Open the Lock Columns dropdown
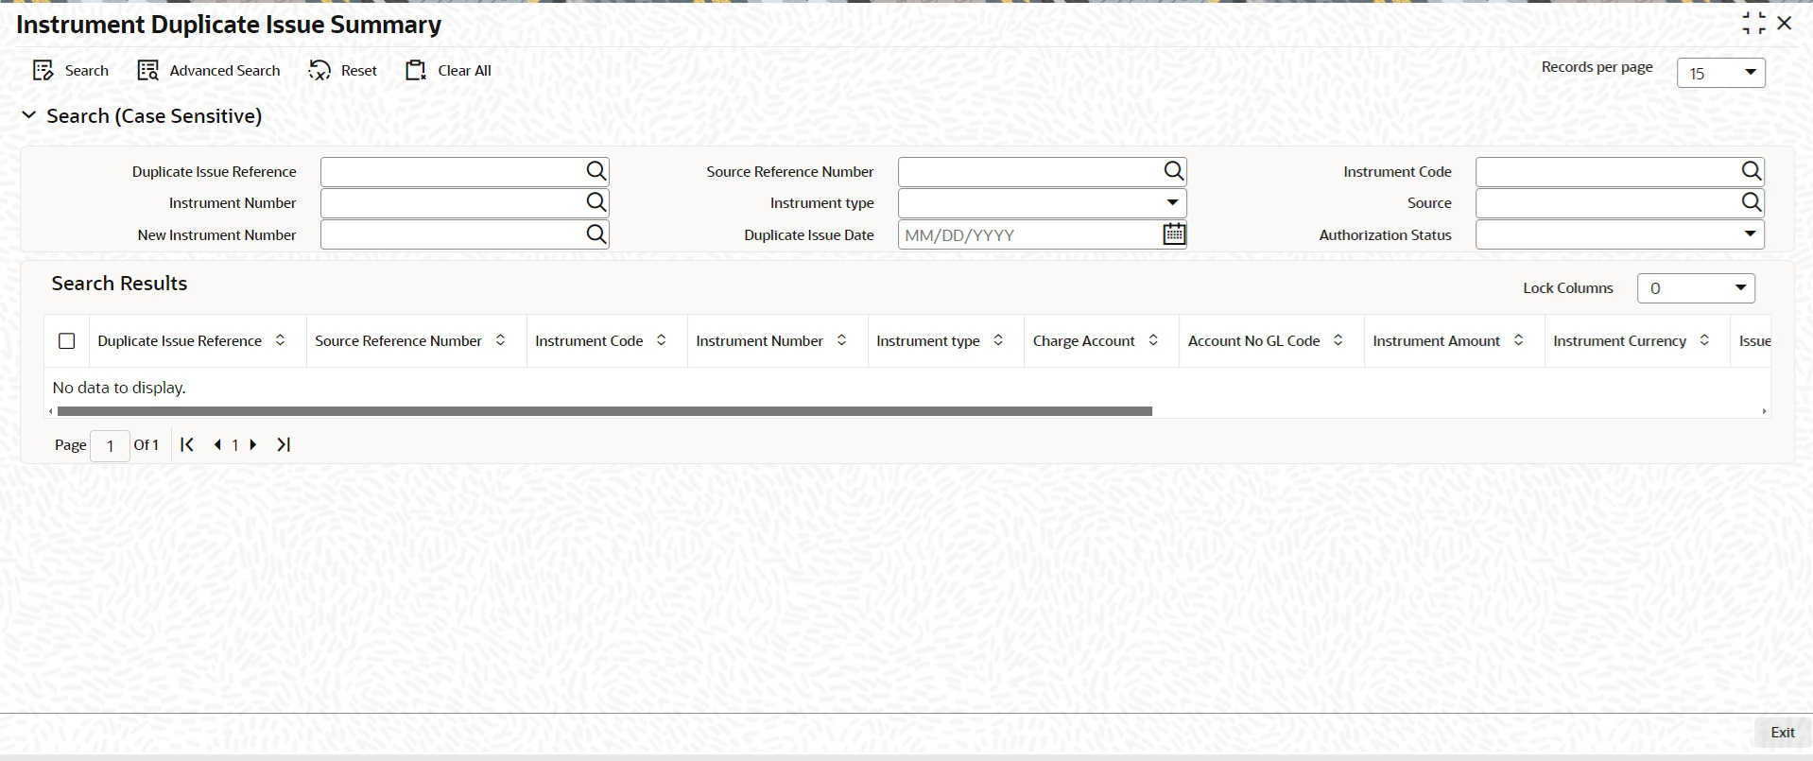The width and height of the screenshot is (1813, 761). point(1696,288)
